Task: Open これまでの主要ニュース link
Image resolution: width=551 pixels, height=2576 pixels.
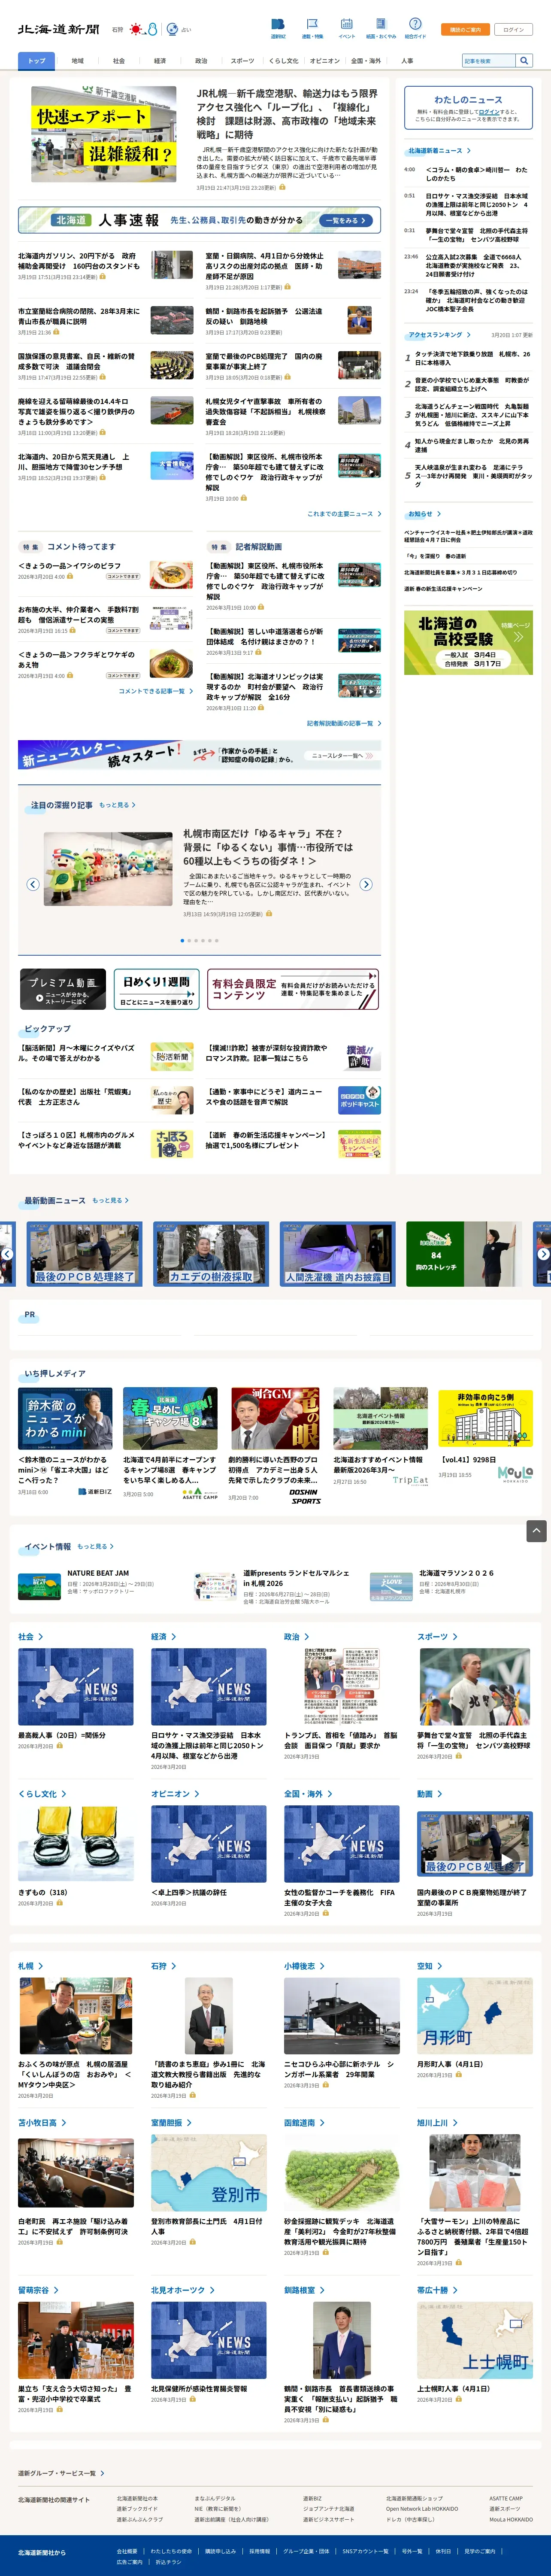Action: 344,514
